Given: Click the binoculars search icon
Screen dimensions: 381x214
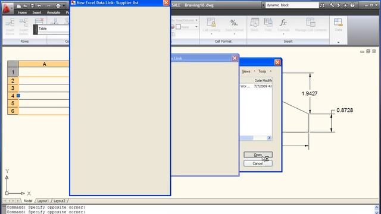Looking at the screenshot, I should point(323,5).
